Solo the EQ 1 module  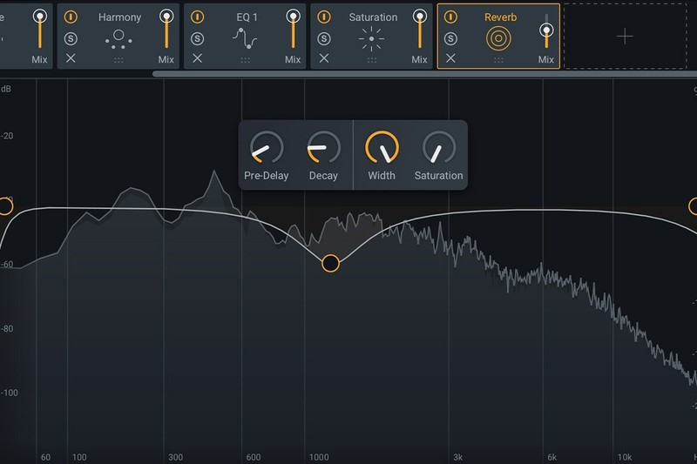click(198, 38)
